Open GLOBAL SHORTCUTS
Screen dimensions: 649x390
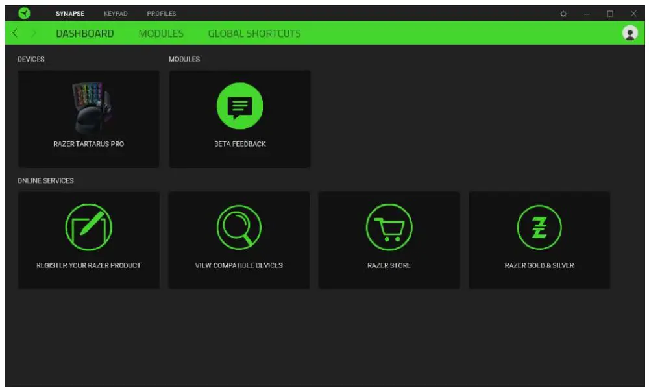click(253, 33)
